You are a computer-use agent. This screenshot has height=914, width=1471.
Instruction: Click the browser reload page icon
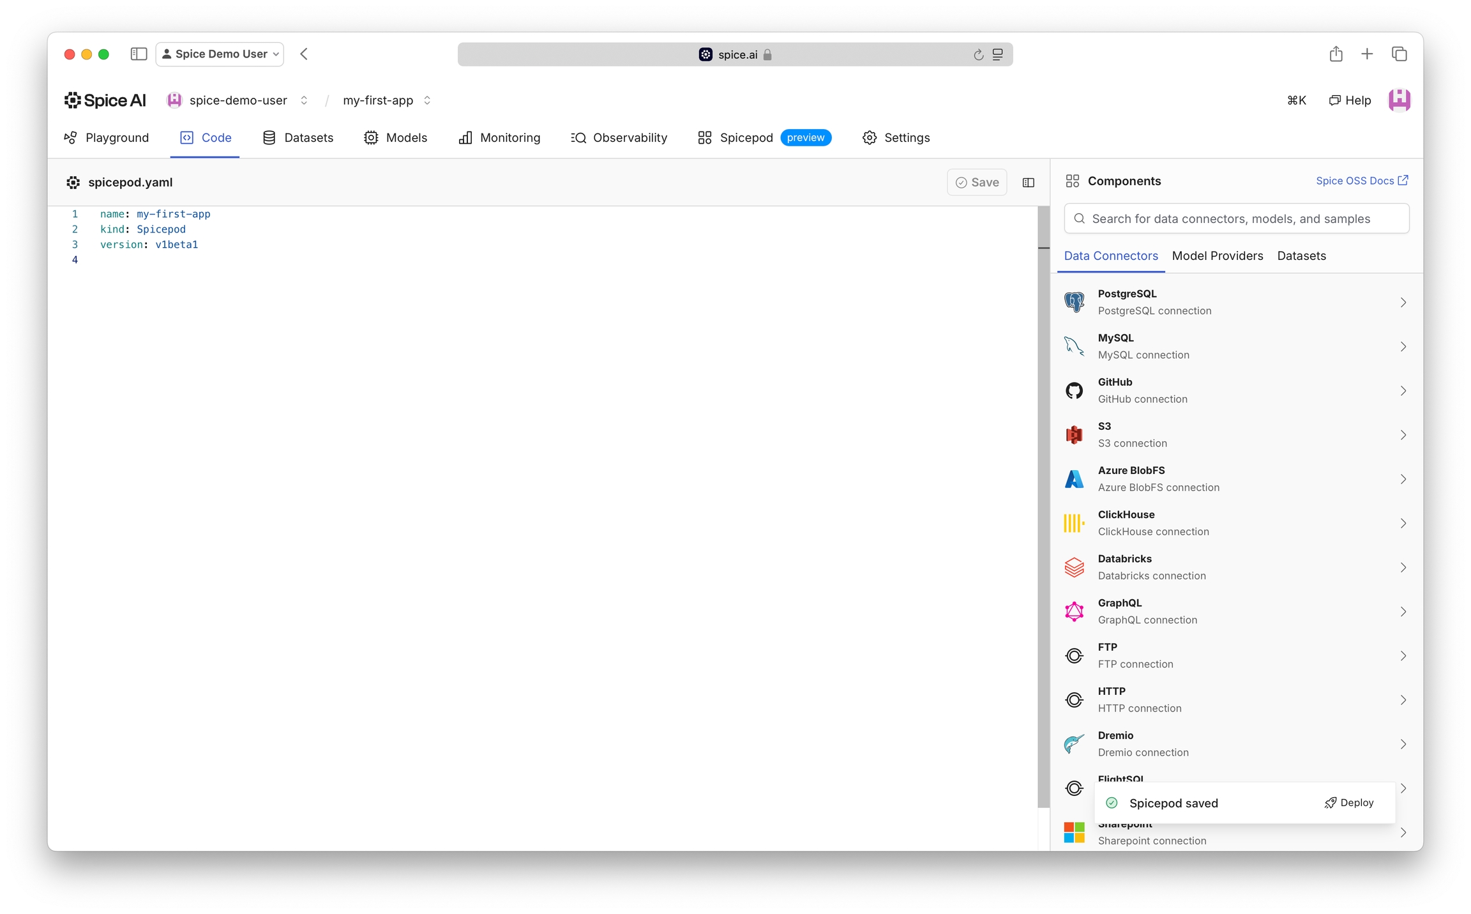pyautogui.click(x=978, y=55)
